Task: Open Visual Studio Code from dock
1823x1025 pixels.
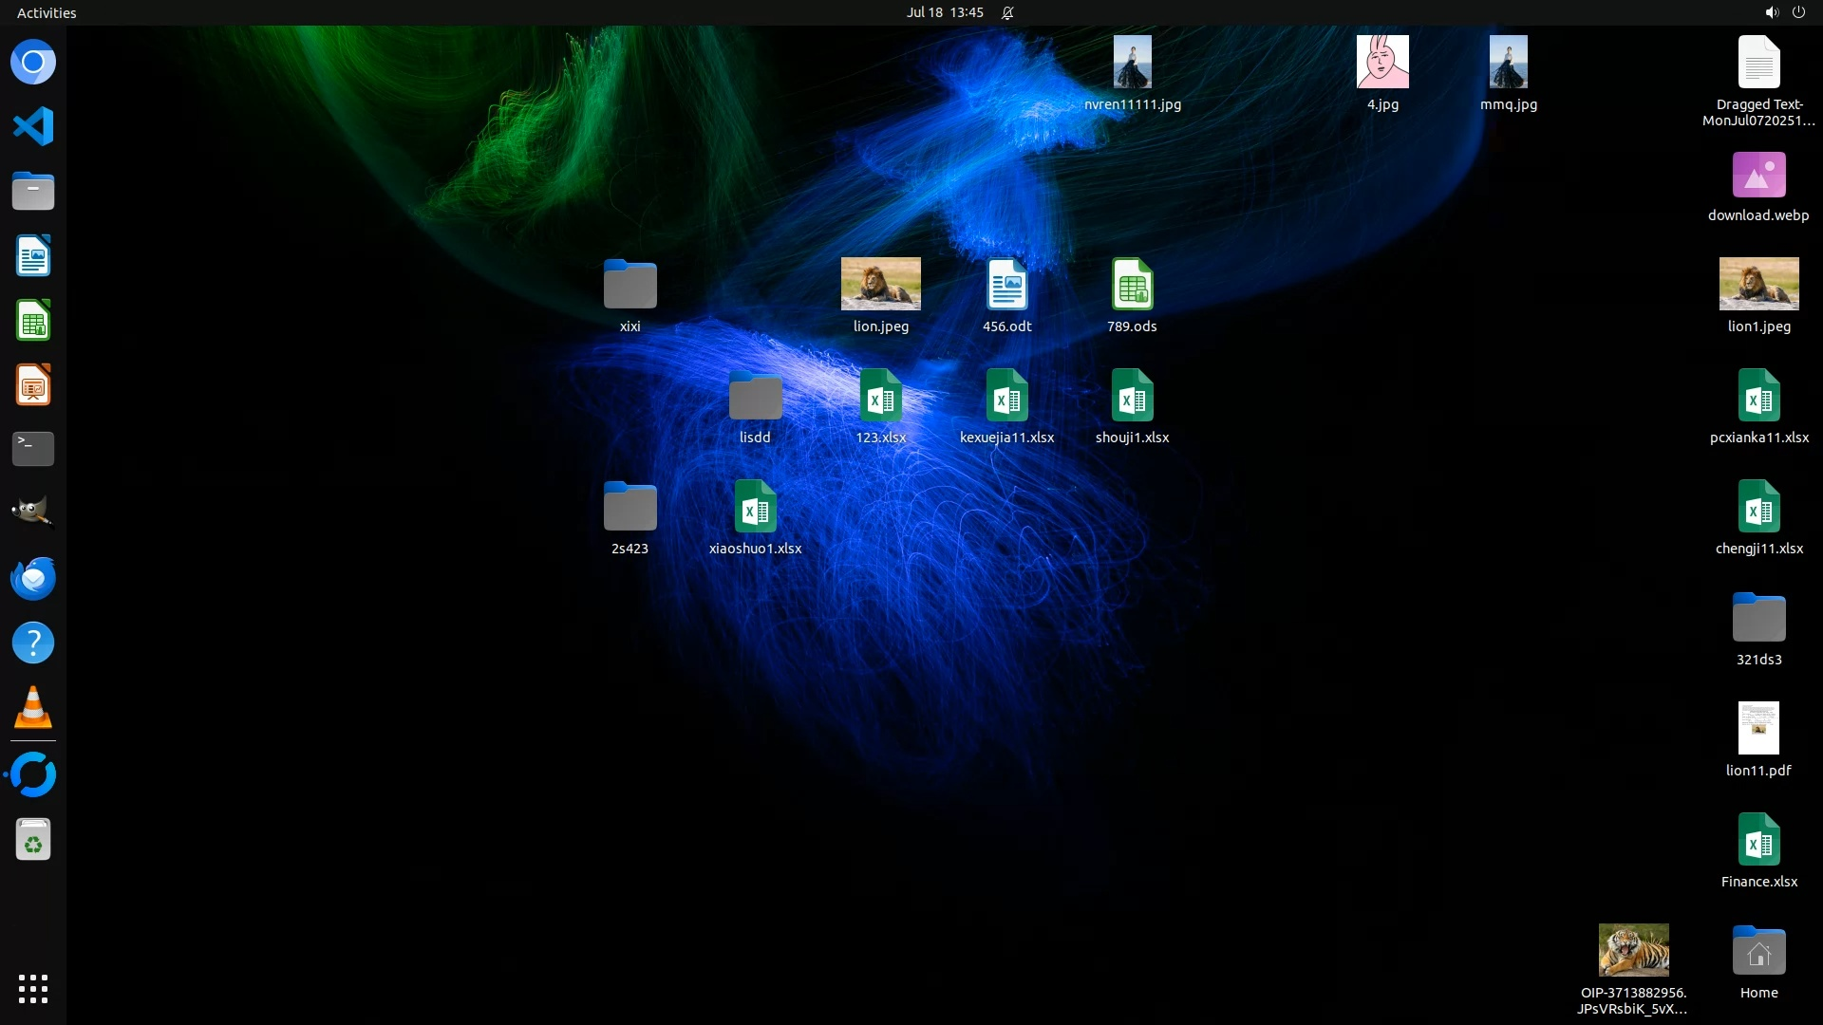Action: coord(33,126)
